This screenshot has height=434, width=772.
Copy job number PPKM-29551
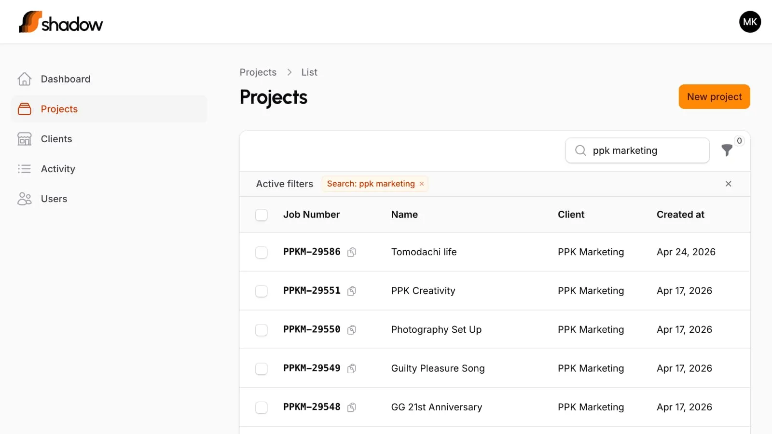point(352,291)
